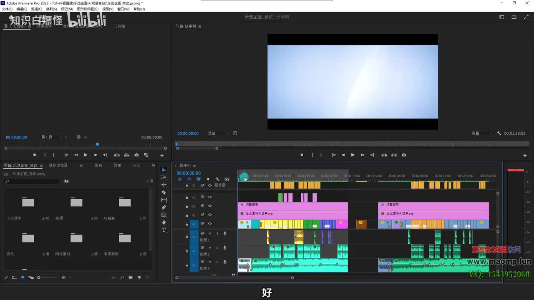
Task: Click the timeline display settings wrench
Action: (x=217, y=179)
